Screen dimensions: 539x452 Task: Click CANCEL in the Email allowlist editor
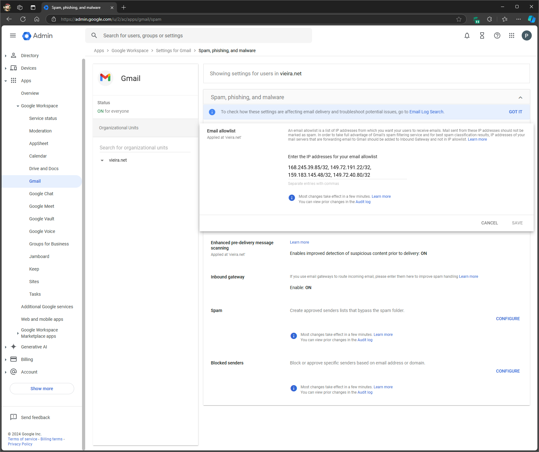tap(490, 223)
